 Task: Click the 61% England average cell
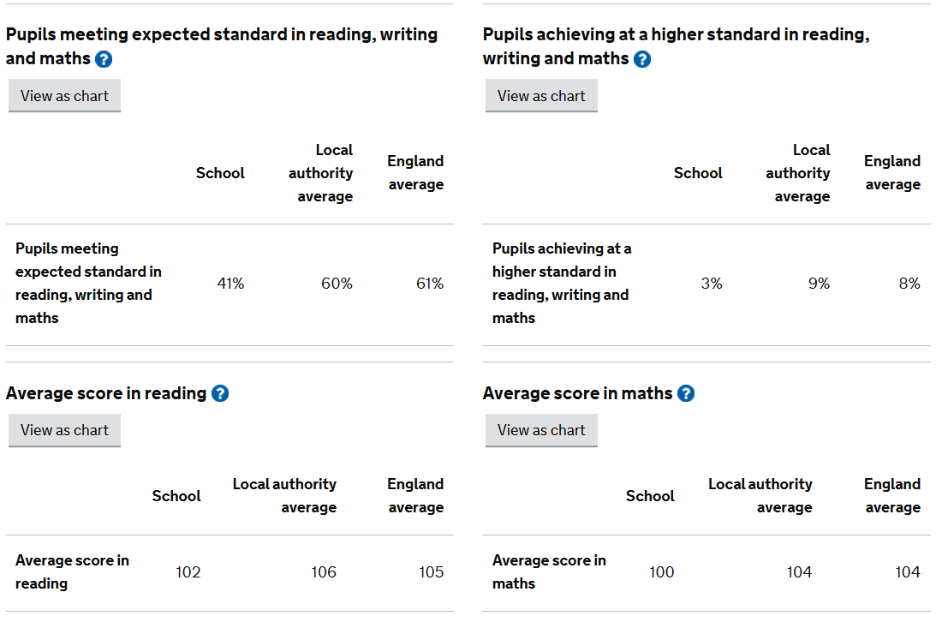pos(430,284)
